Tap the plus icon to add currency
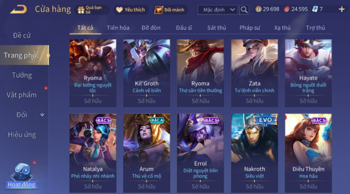Image resolution: width=350 pixels, height=194 pixels. tap(341, 9)
